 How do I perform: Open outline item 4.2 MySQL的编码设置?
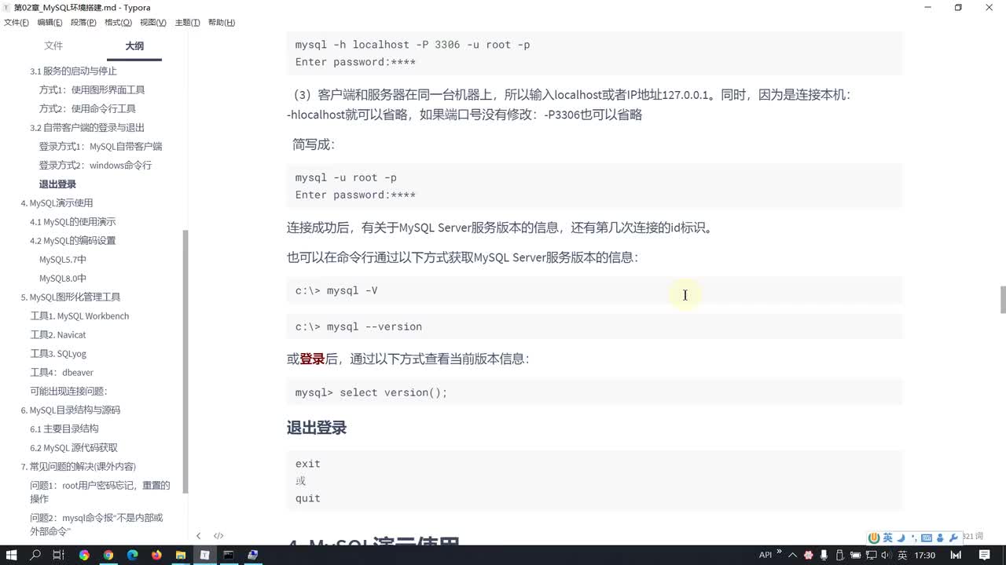(73, 241)
